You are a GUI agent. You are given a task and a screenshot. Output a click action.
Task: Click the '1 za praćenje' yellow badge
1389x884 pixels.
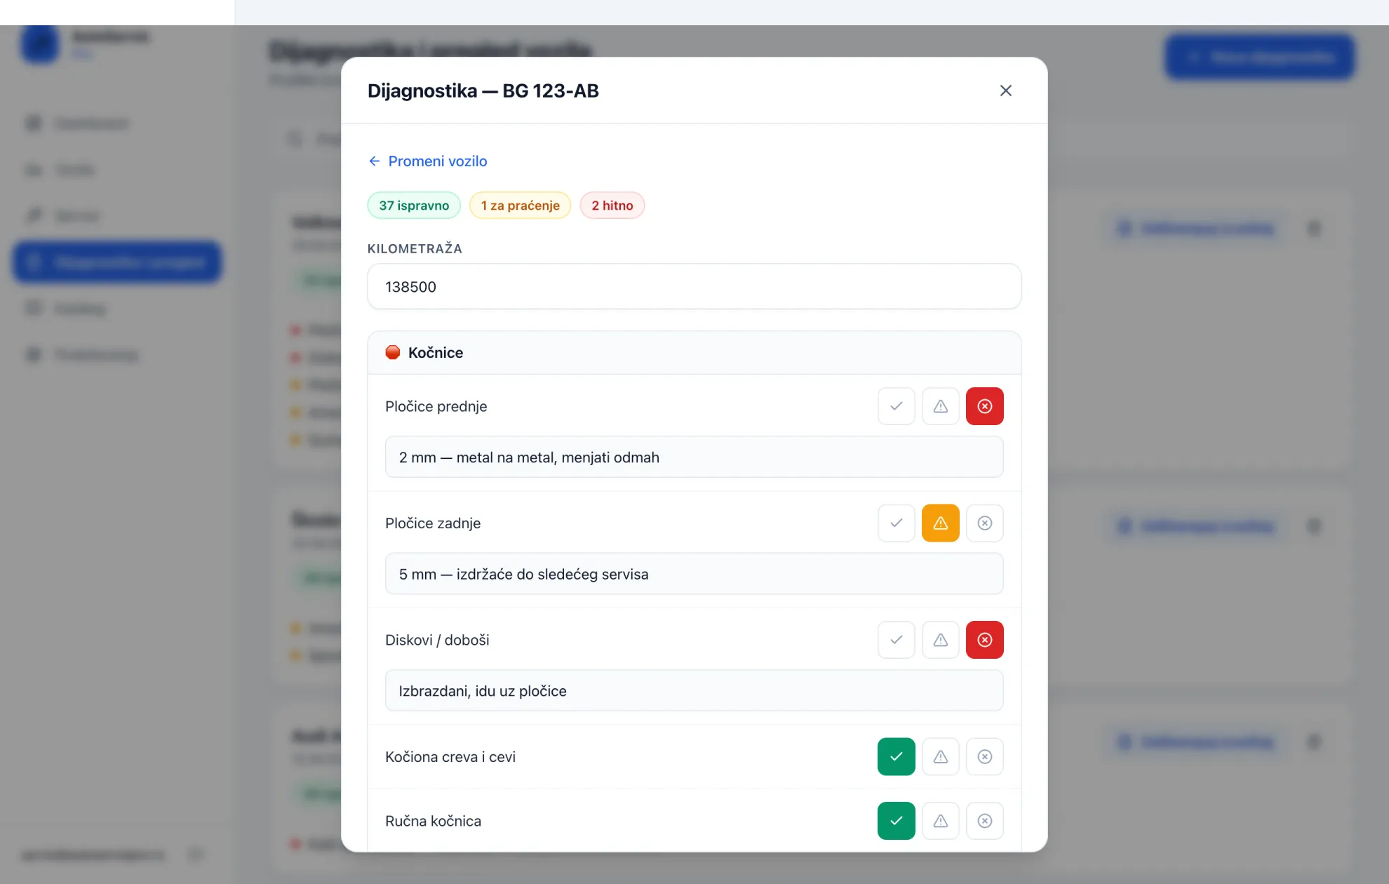point(520,206)
